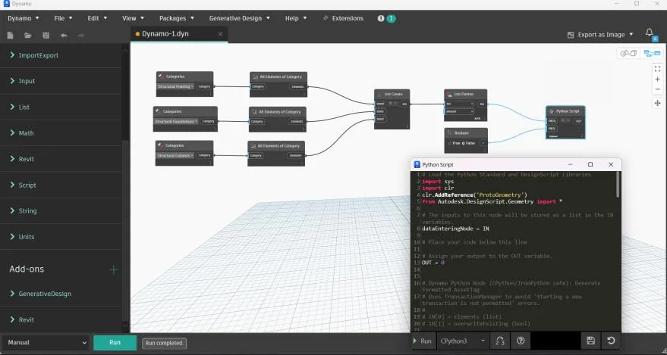Click the Python Script editor vertical scrollbar

tap(618, 185)
